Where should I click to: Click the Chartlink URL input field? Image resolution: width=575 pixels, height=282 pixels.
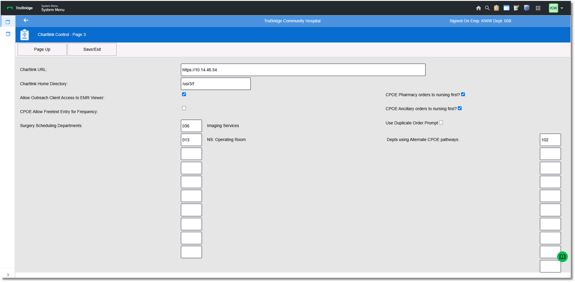point(303,70)
